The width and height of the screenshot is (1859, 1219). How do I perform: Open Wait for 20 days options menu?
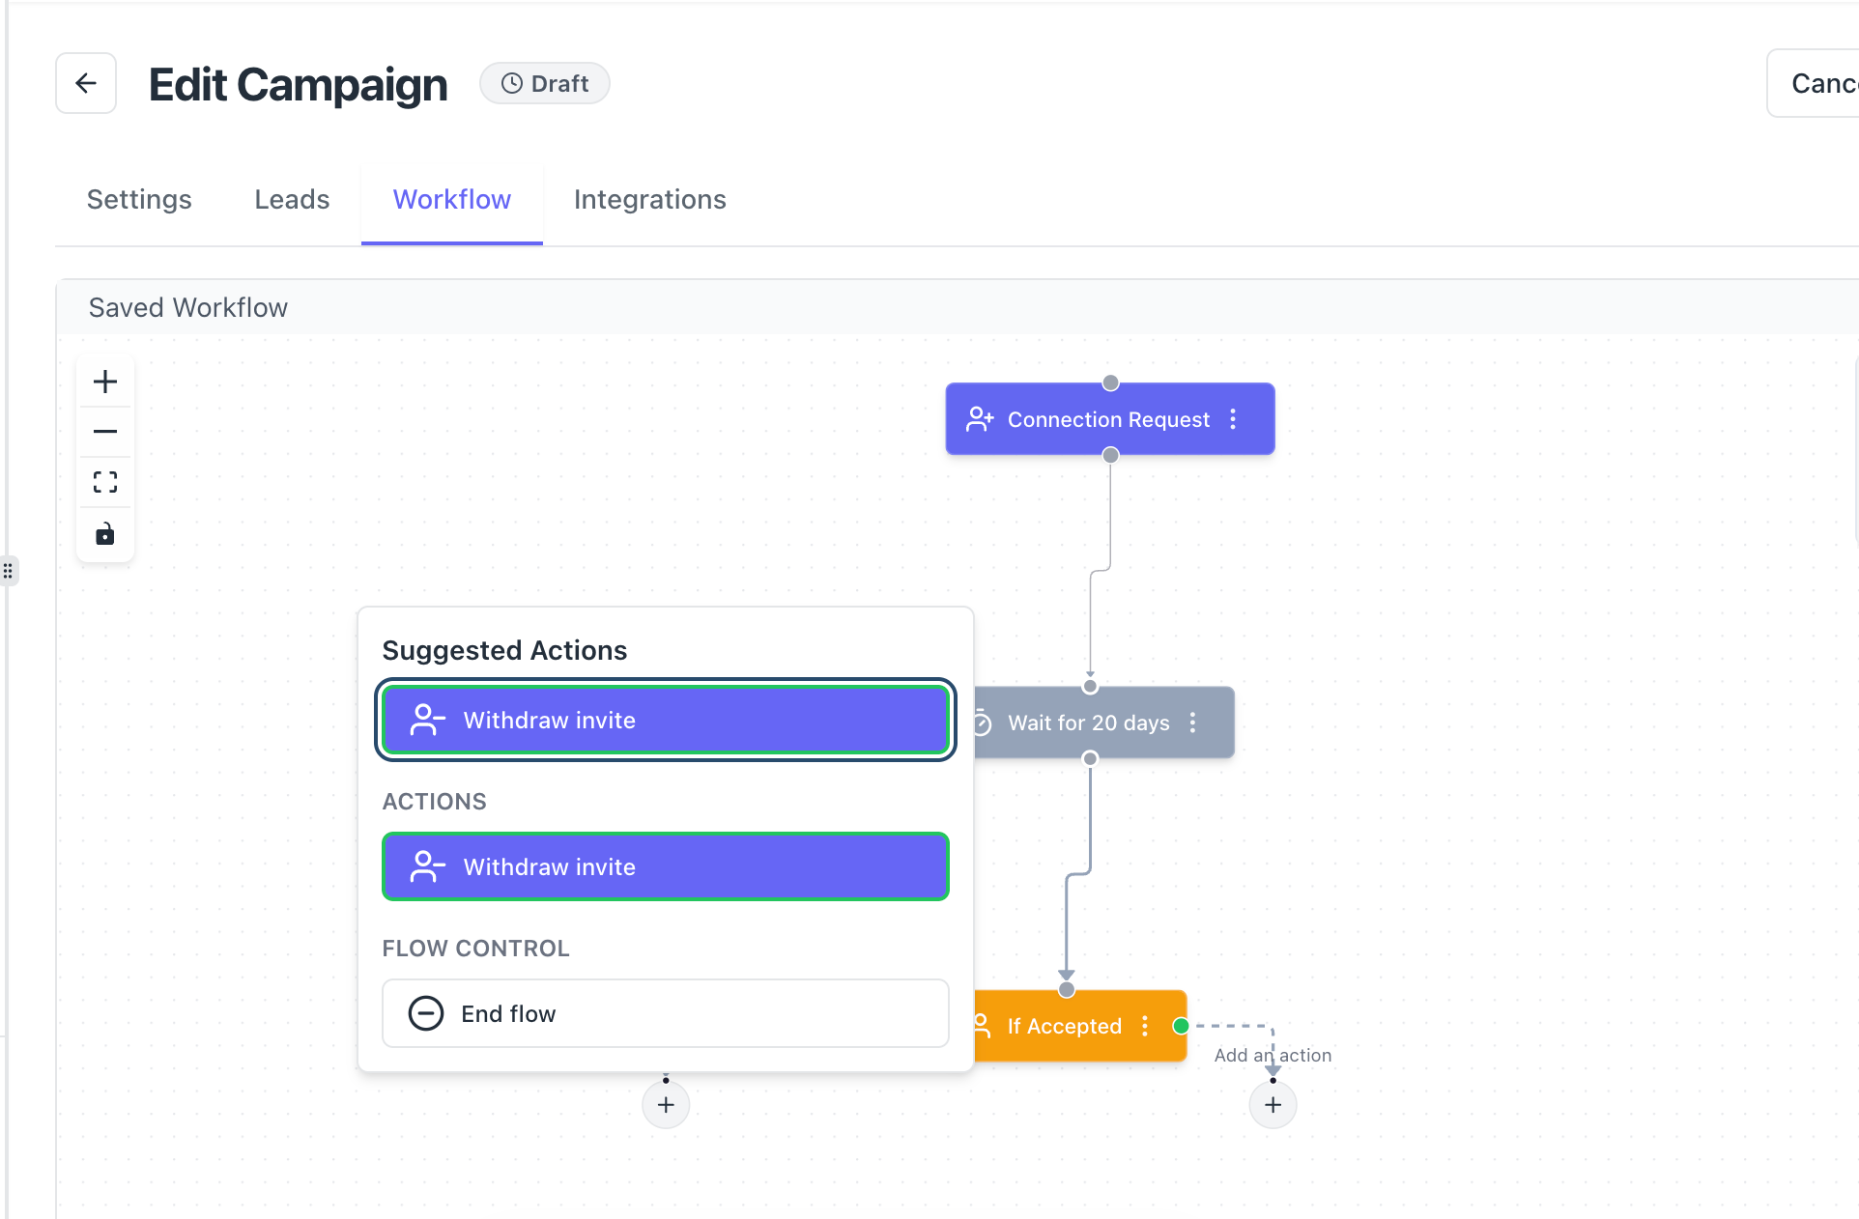click(x=1193, y=723)
